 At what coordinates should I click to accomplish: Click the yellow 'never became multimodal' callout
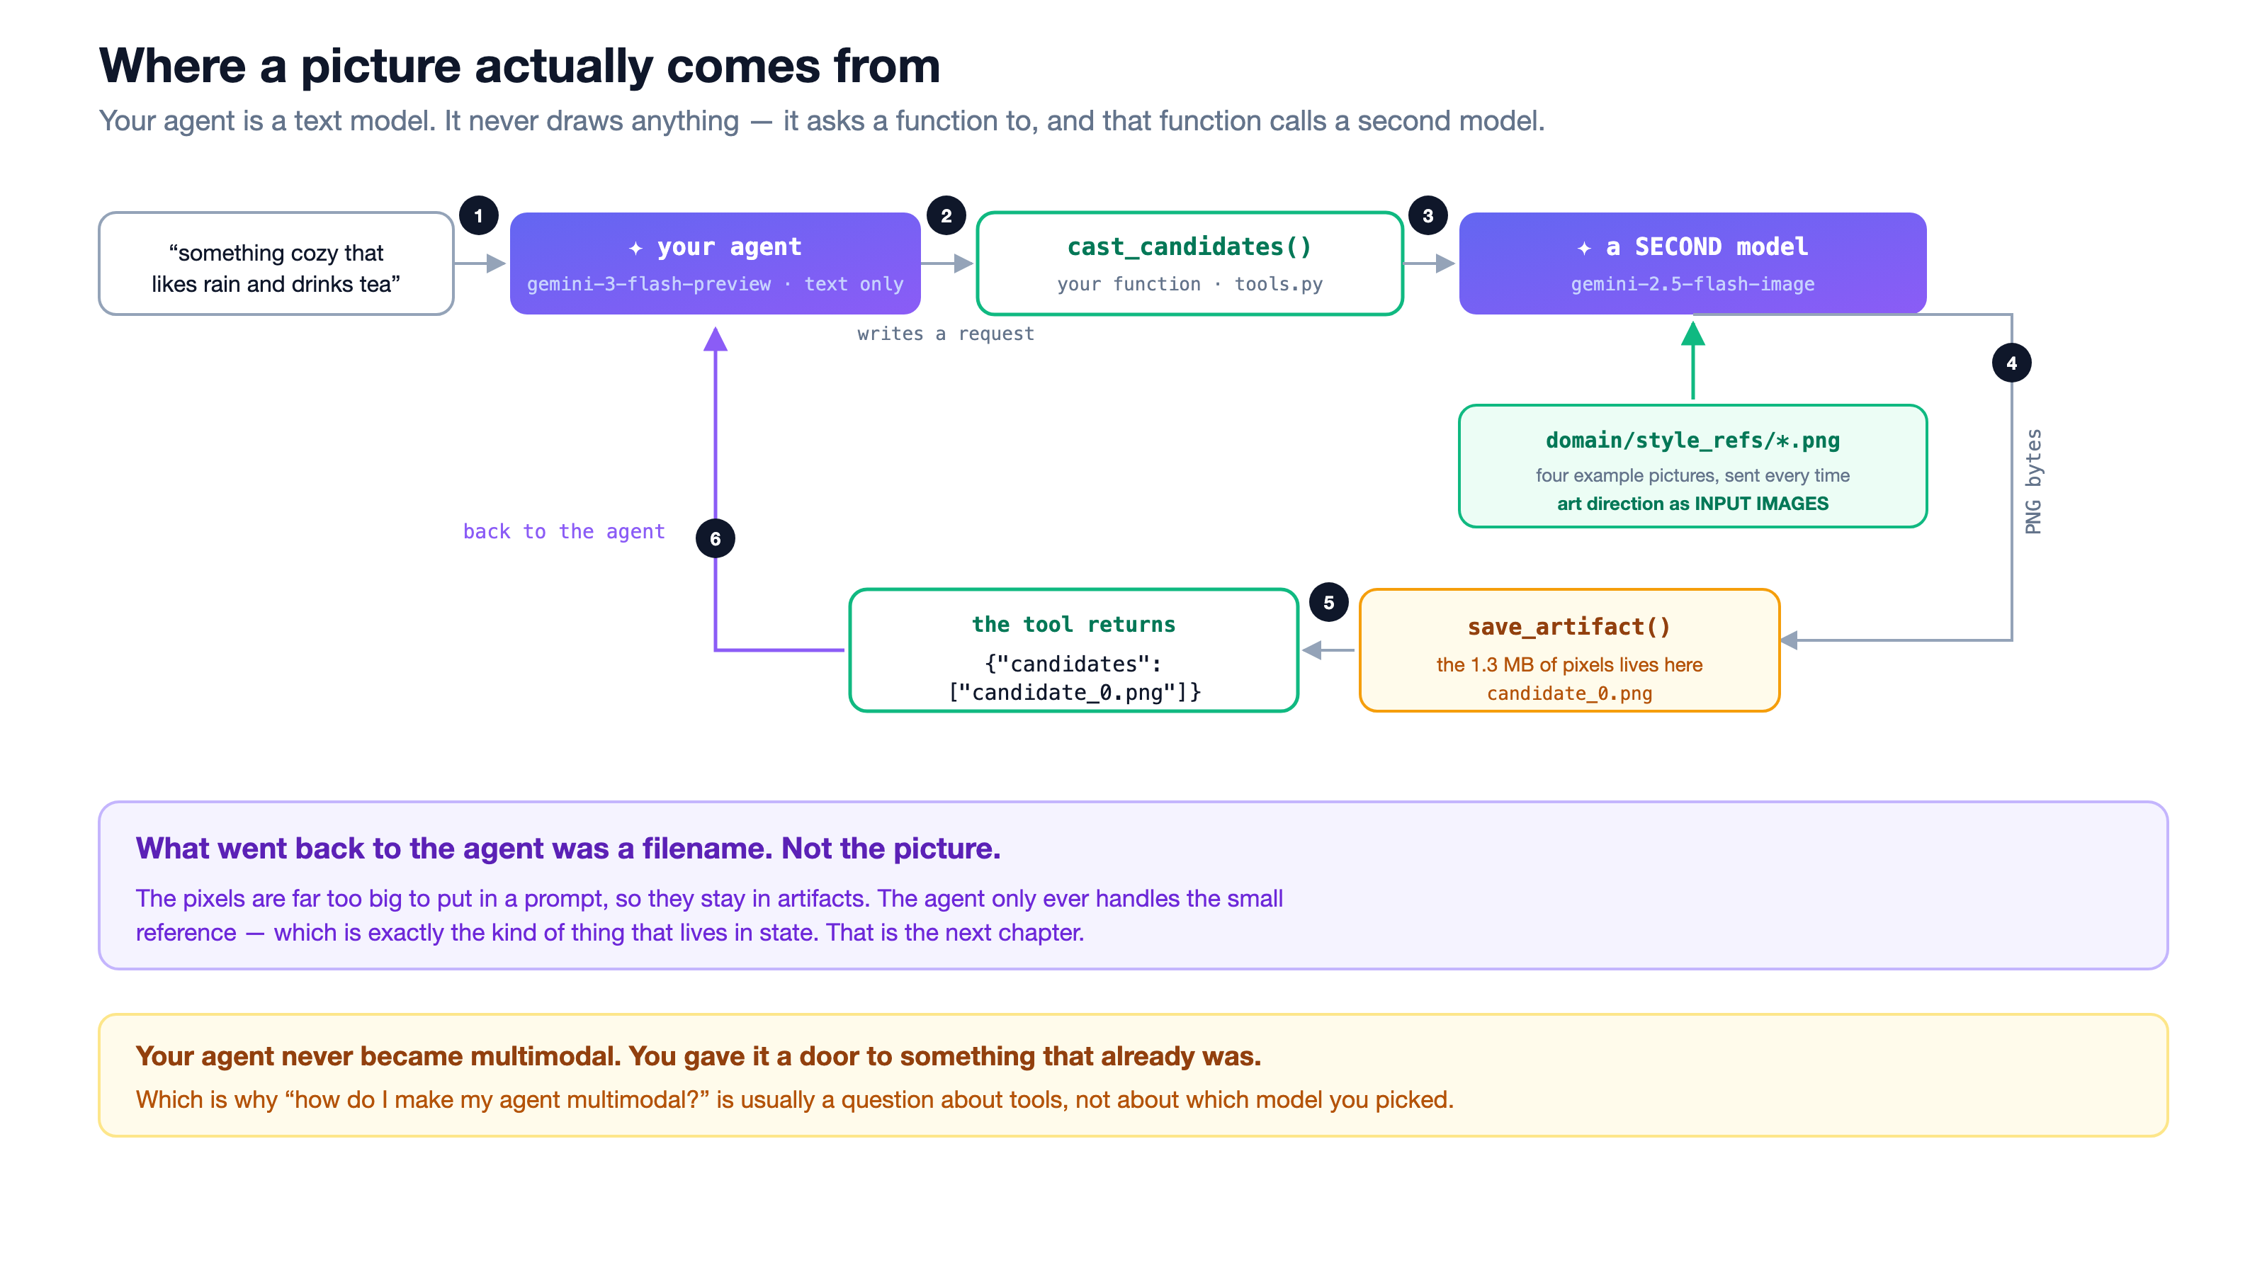click(x=1133, y=1075)
